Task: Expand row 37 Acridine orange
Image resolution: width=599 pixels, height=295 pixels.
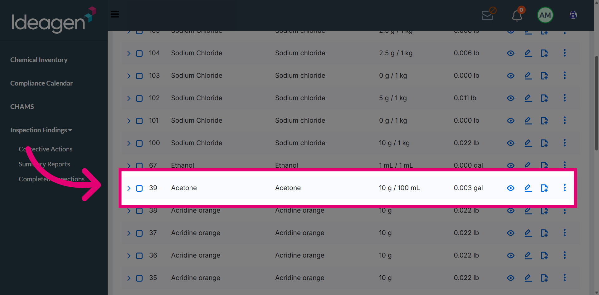Action: tap(129, 233)
